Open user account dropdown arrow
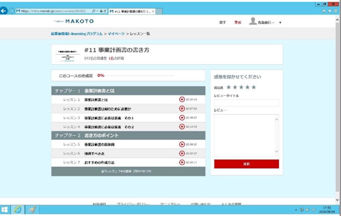This screenshot has height=216, width=341. (x=280, y=22)
